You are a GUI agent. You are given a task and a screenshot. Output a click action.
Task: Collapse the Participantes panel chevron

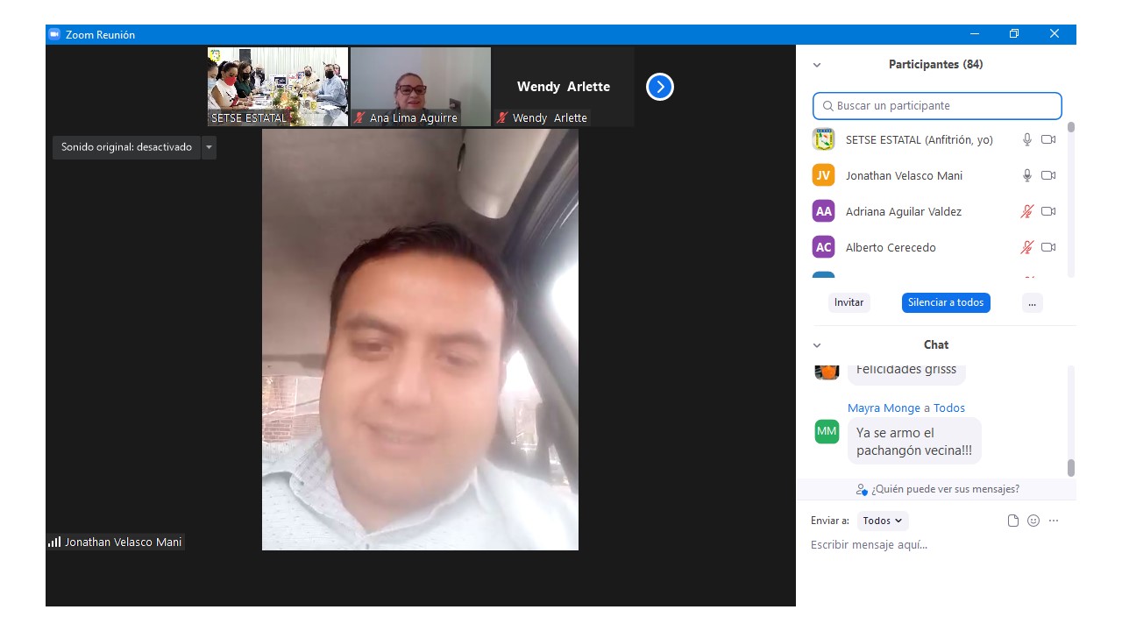[817, 65]
